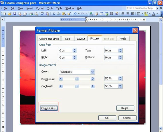Image resolution: width=163 pixels, height=132 pixels.
Task: Open Highlight color dropdown arrow
Action: coord(150,14)
